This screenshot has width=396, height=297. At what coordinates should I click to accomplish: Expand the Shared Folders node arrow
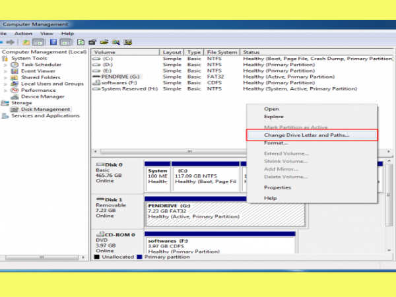coord(5,77)
